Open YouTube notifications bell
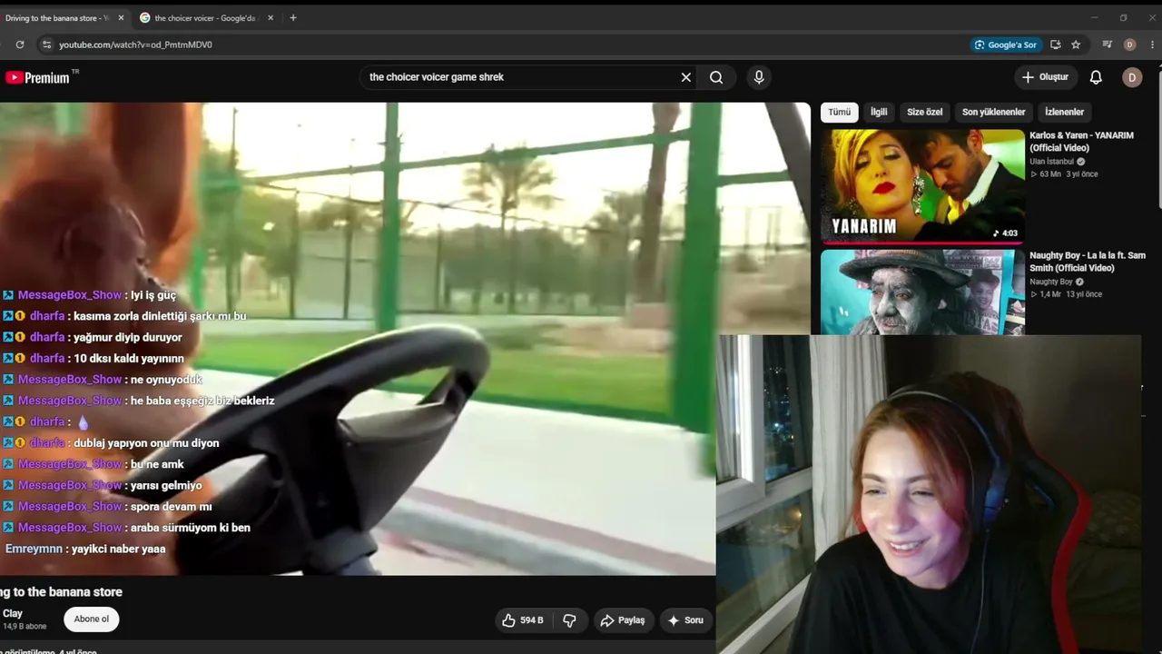 point(1096,77)
